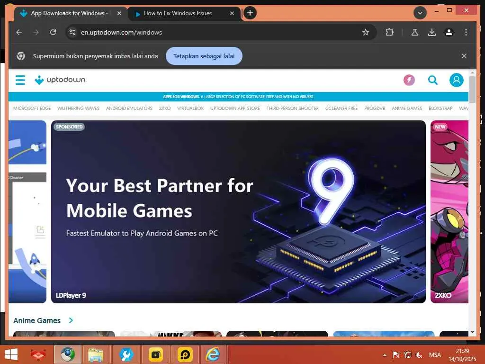Expand Anime Games with the chevron arrow
The height and width of the screenshot is (364, 485).
point(71,320)
